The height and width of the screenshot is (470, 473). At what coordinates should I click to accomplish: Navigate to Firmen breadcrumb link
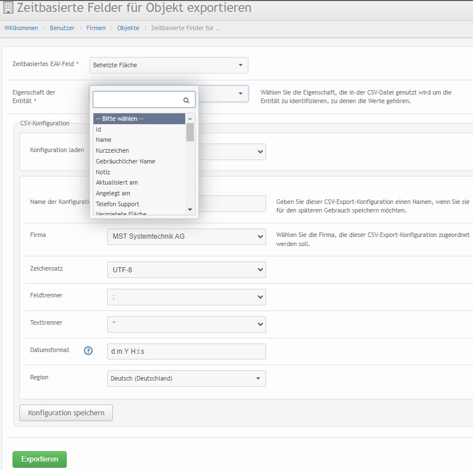(96, 28)
